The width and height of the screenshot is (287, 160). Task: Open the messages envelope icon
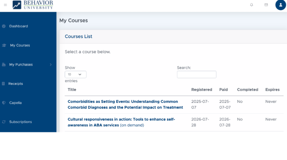click(x=266, y=5)
